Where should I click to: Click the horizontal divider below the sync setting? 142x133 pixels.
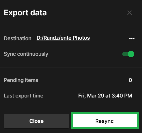click(71, 67)
